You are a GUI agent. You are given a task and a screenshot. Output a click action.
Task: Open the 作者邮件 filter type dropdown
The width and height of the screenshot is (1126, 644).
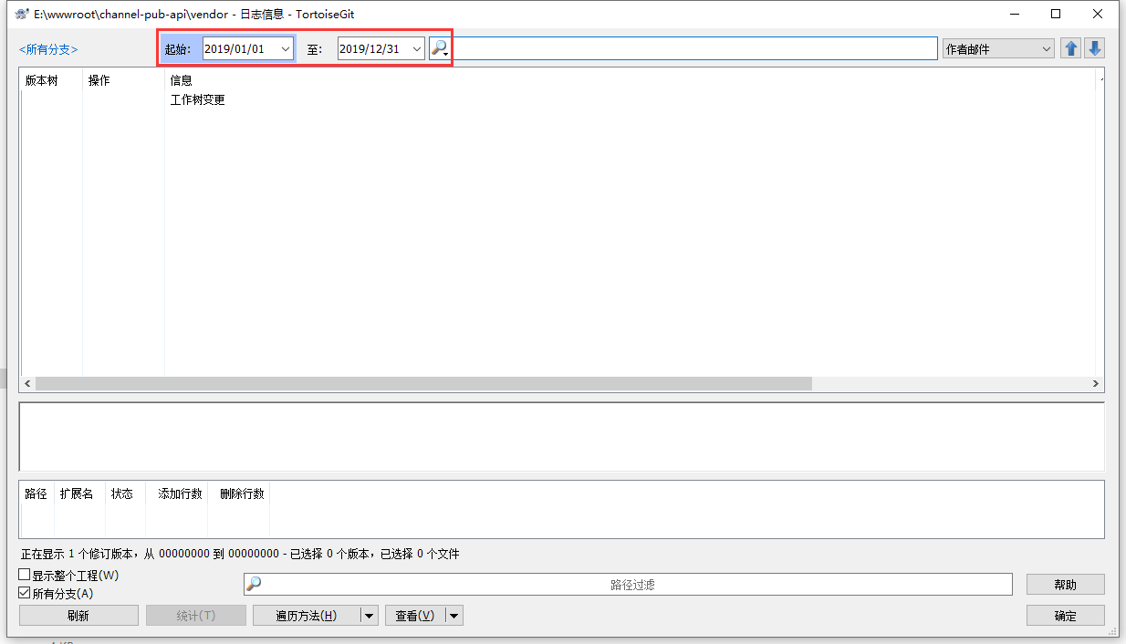click(999, 49)
